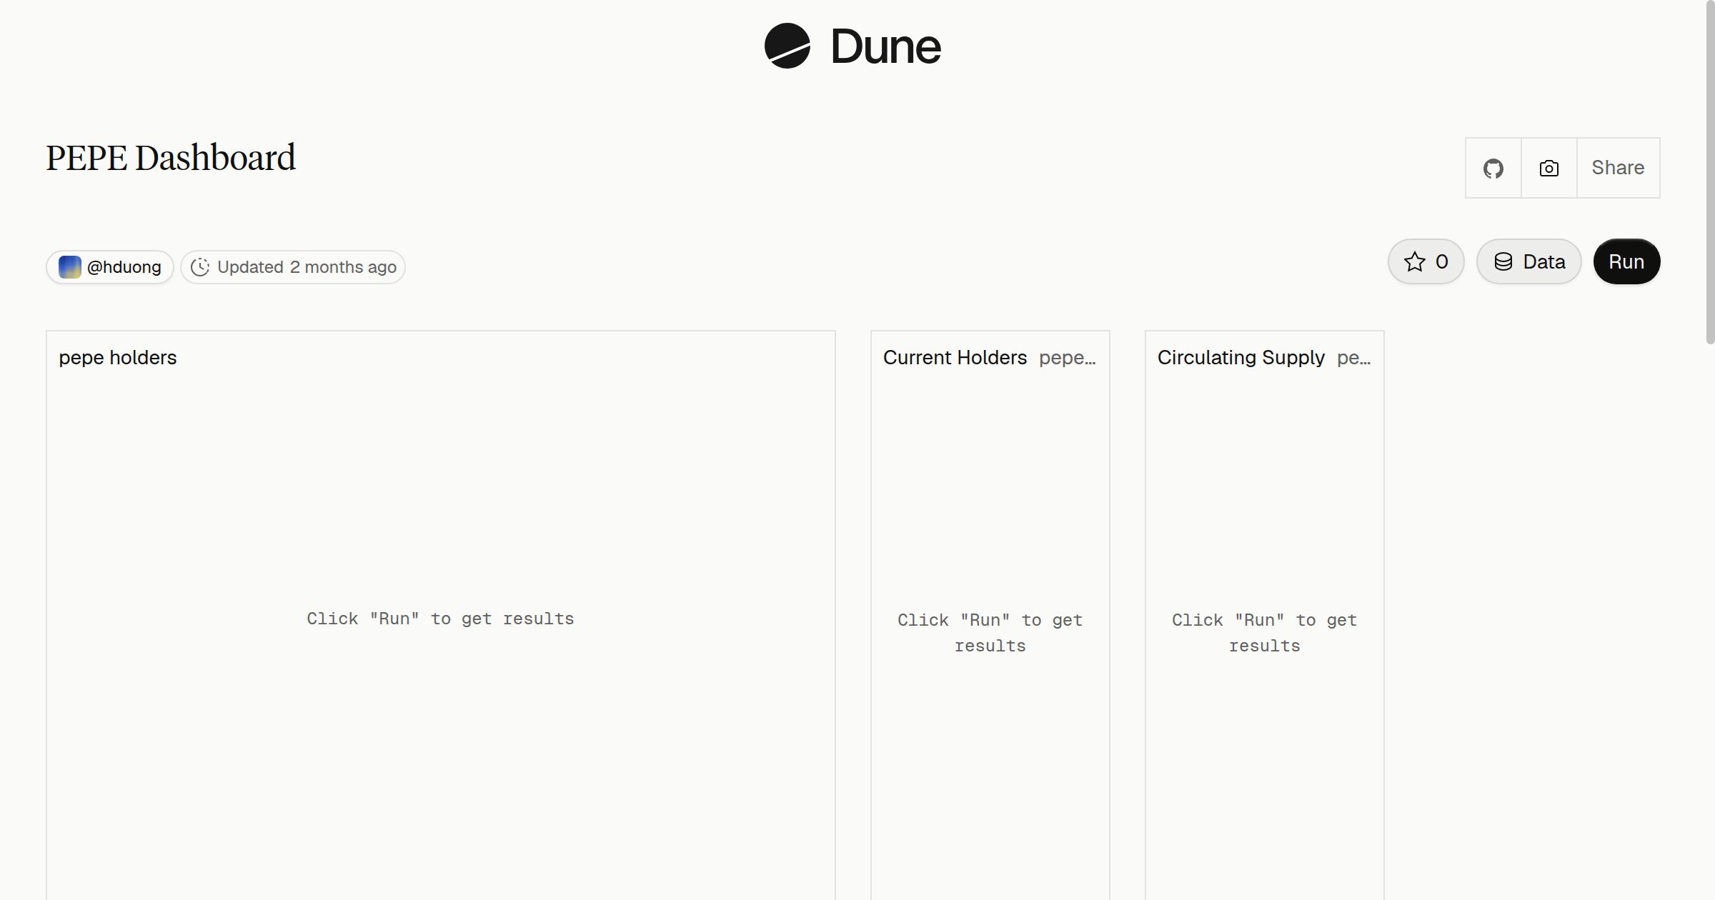
Task: Open the pepe holders panel title
Action: pos(118,357)
